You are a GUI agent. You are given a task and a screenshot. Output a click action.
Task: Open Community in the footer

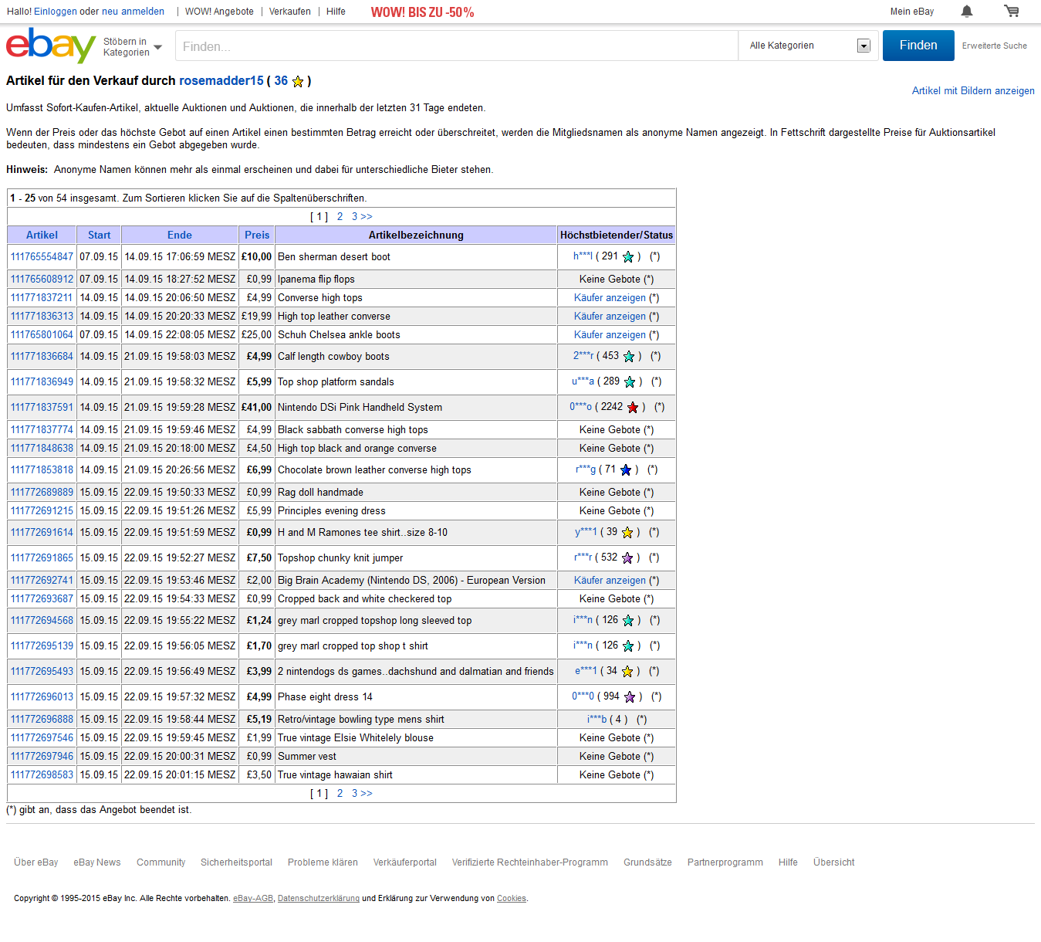(161, 862)
